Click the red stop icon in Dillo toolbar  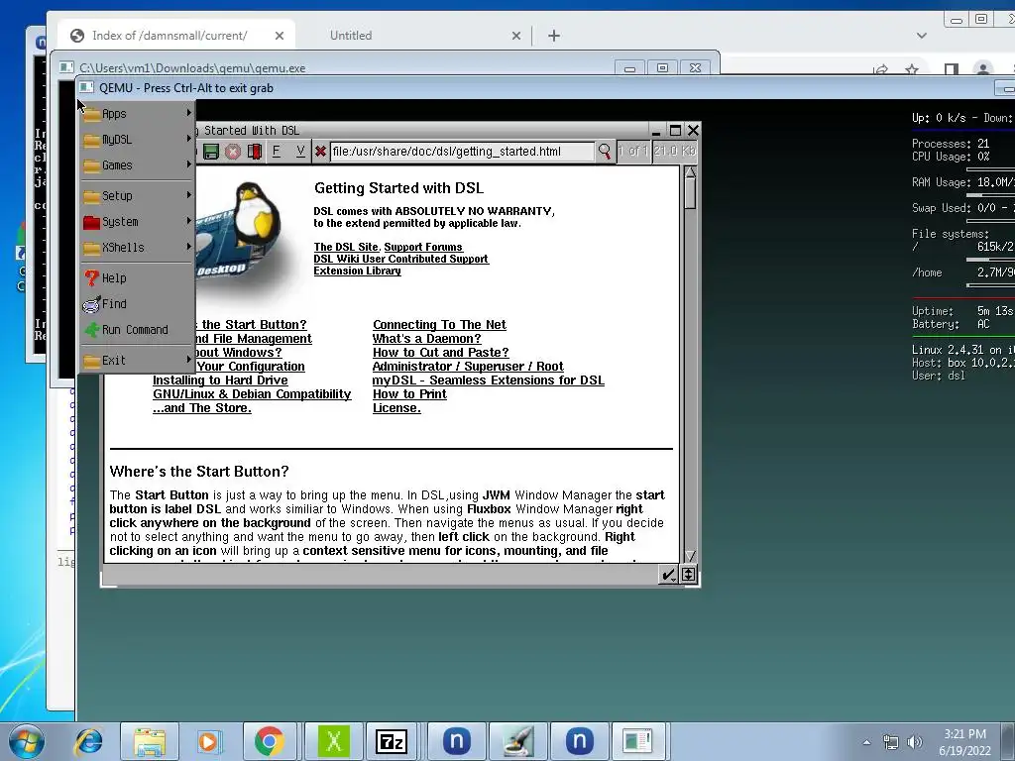tap(232, 152)
